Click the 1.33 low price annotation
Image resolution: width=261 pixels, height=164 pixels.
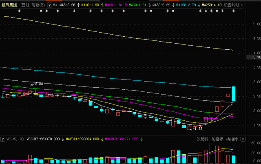pos(199,129)
